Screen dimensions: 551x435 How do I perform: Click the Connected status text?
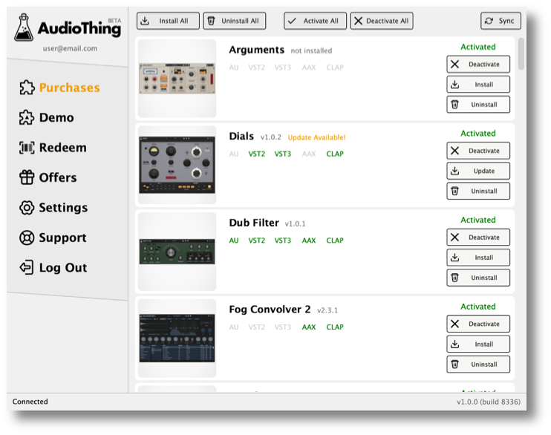coord(30,402)
